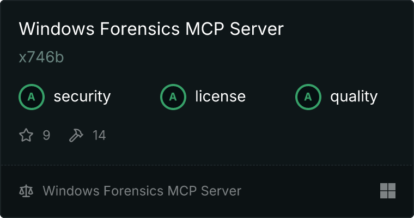Click the letter A inside quality circle
The width and height of the screenshot is (414, 218).
click(308, 97)
